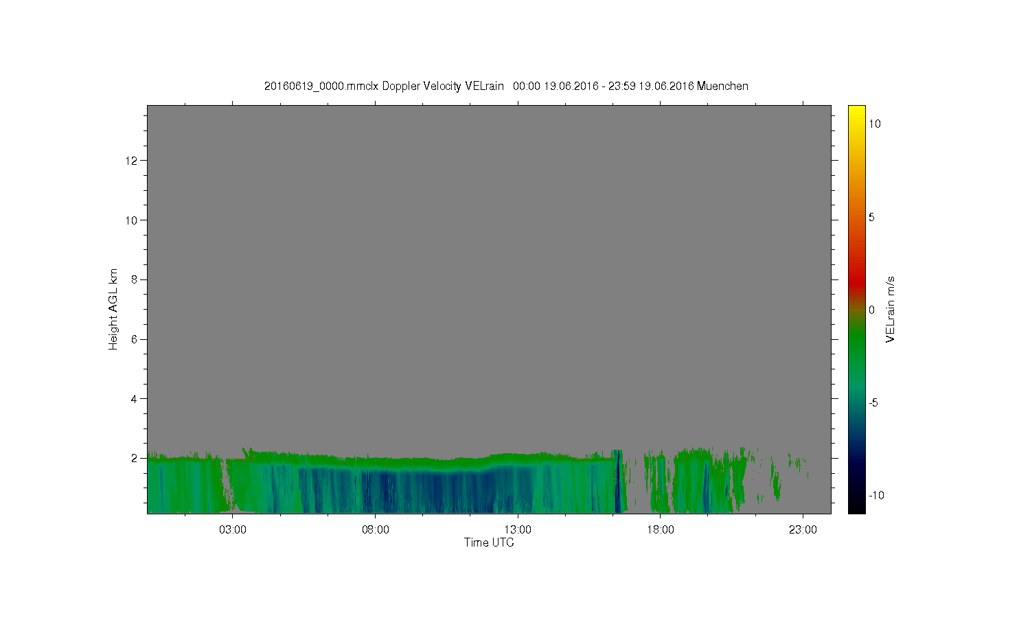Click the yellow top of the colorbar
1030x618 pixels.
[x=856, y=111]
